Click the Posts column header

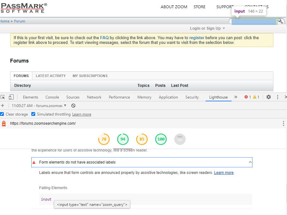160,86
